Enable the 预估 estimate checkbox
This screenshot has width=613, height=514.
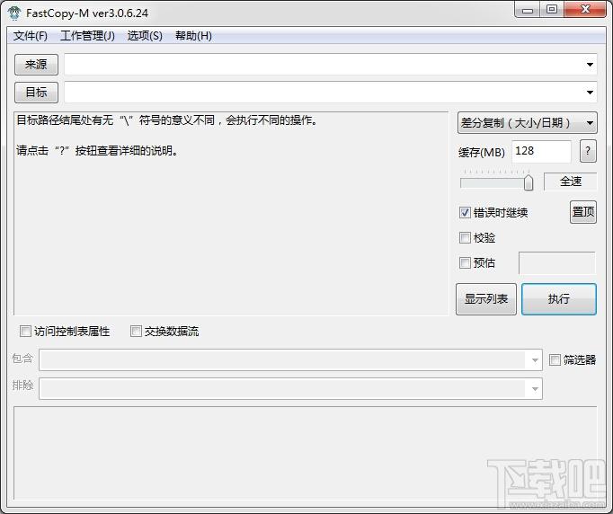point(465,262)
